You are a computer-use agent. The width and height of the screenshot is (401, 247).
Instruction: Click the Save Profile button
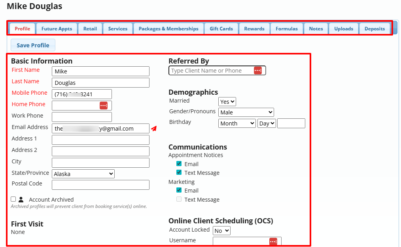pos(33,45)
